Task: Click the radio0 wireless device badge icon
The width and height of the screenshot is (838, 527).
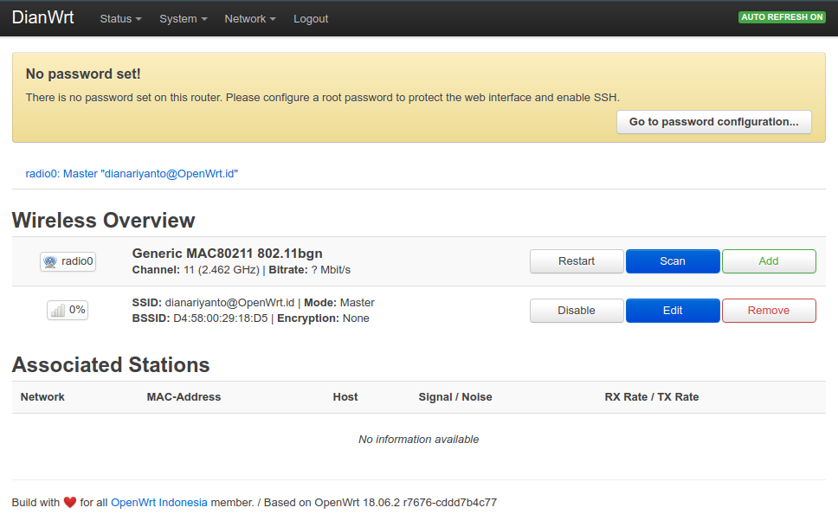Action: coord(50,261)
